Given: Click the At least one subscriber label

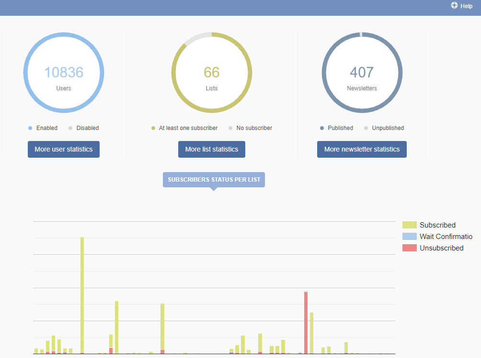Looking at the screenshot, I should [x=188, y=128].
